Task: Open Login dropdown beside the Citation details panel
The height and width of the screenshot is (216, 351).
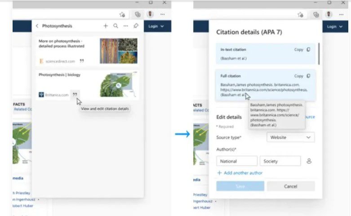Action: point(335,27)
